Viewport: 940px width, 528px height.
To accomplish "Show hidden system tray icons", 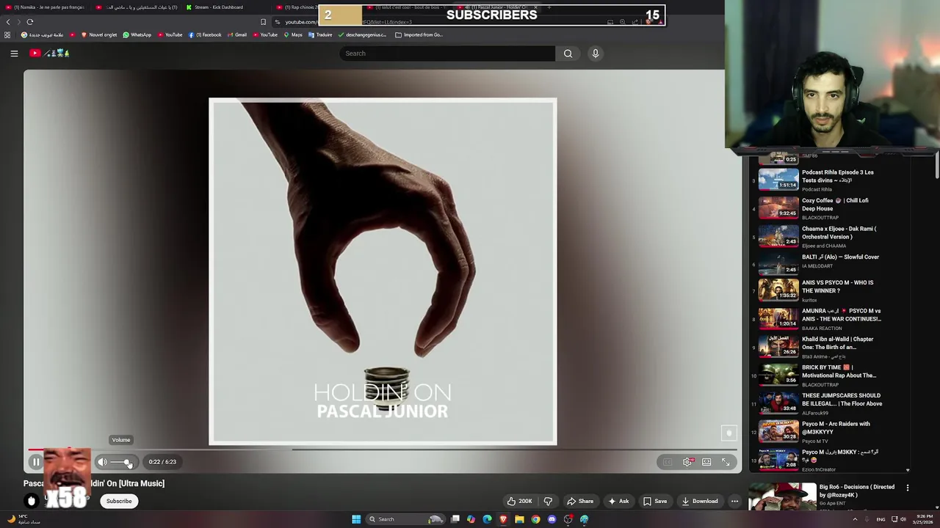I will point(855,519).
